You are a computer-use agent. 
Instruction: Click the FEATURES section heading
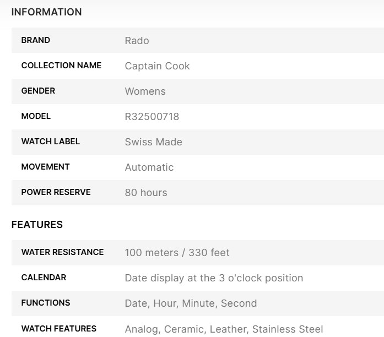[x=37, y=225]
